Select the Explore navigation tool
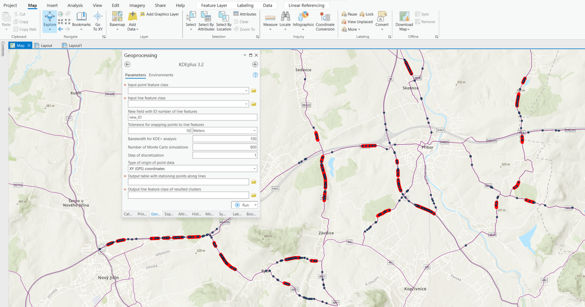This screenshot has height=307, width=585. click(x=50, y=20)
